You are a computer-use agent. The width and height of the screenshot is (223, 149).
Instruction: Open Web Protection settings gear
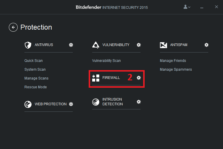(x=71, y=104)
